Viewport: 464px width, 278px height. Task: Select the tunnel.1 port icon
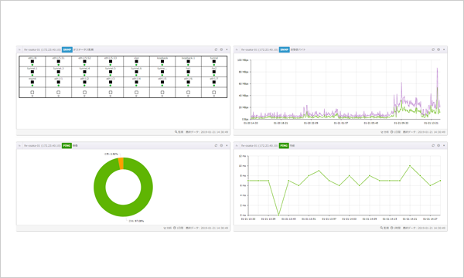(32, 72)
